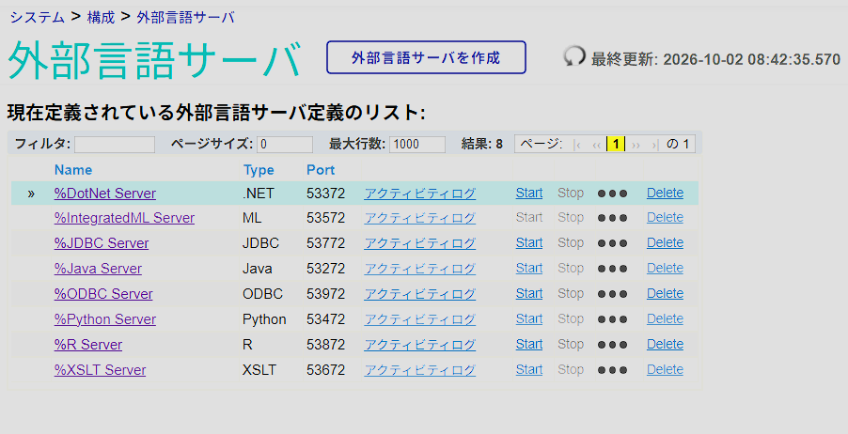Sort by the Name column header
The height and width of the screenshot is (434, 848).
pyautogui.click(x=73, y=170)
